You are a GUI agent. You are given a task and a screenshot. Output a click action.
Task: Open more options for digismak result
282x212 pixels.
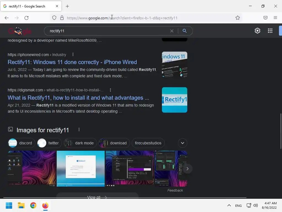(110, 90)
